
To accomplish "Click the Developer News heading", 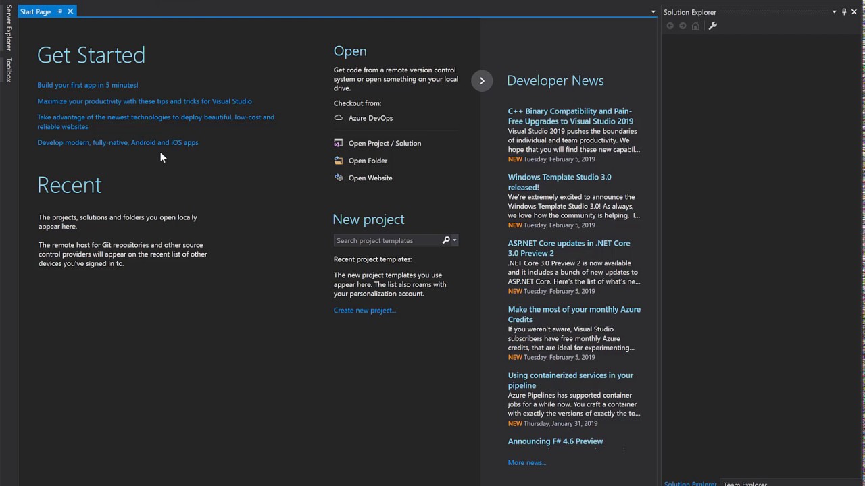I will (x=555, y=80).
